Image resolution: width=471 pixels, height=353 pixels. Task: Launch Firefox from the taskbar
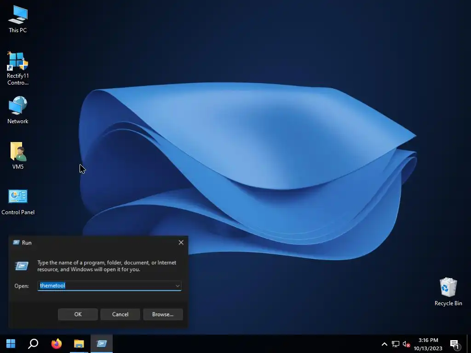(56, 344)
